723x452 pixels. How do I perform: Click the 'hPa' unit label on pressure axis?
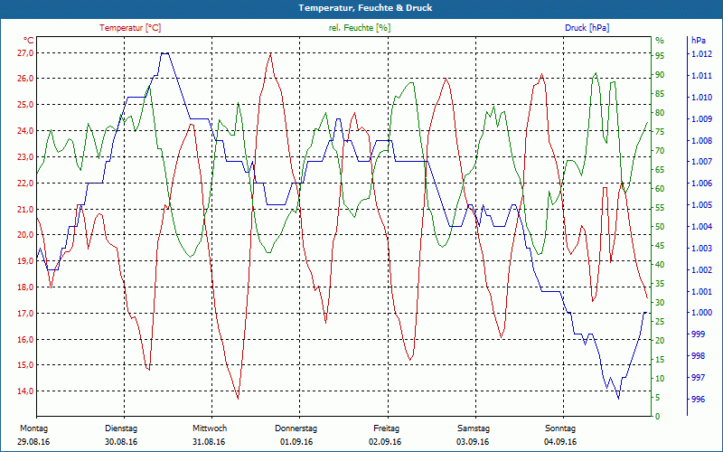(x=699, y=41)
